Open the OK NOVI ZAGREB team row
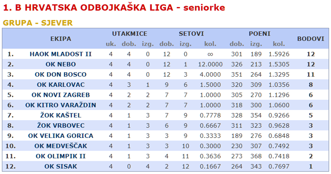Image resolution: width=331 pixels, height=174 pixels. coord(61,95)
